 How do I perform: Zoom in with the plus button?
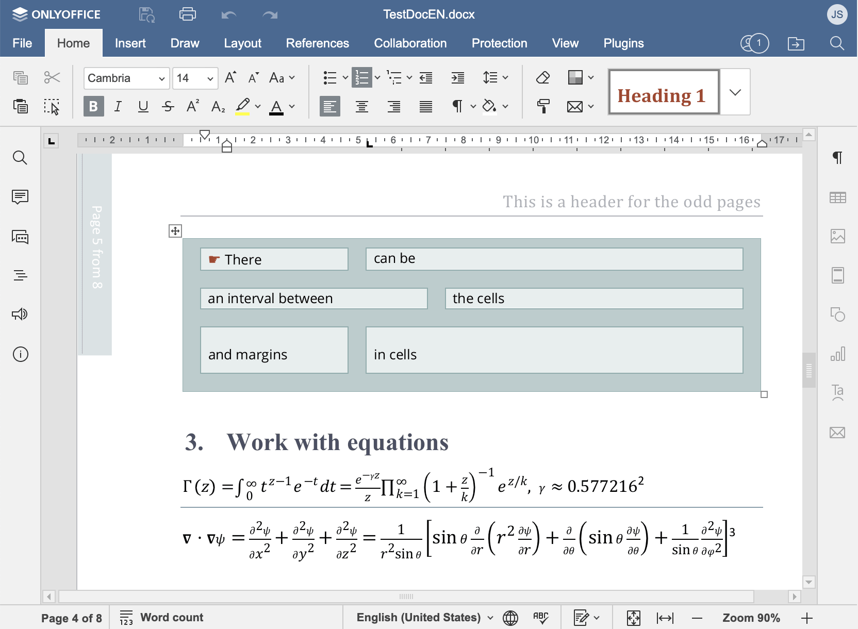click(807, 618)
